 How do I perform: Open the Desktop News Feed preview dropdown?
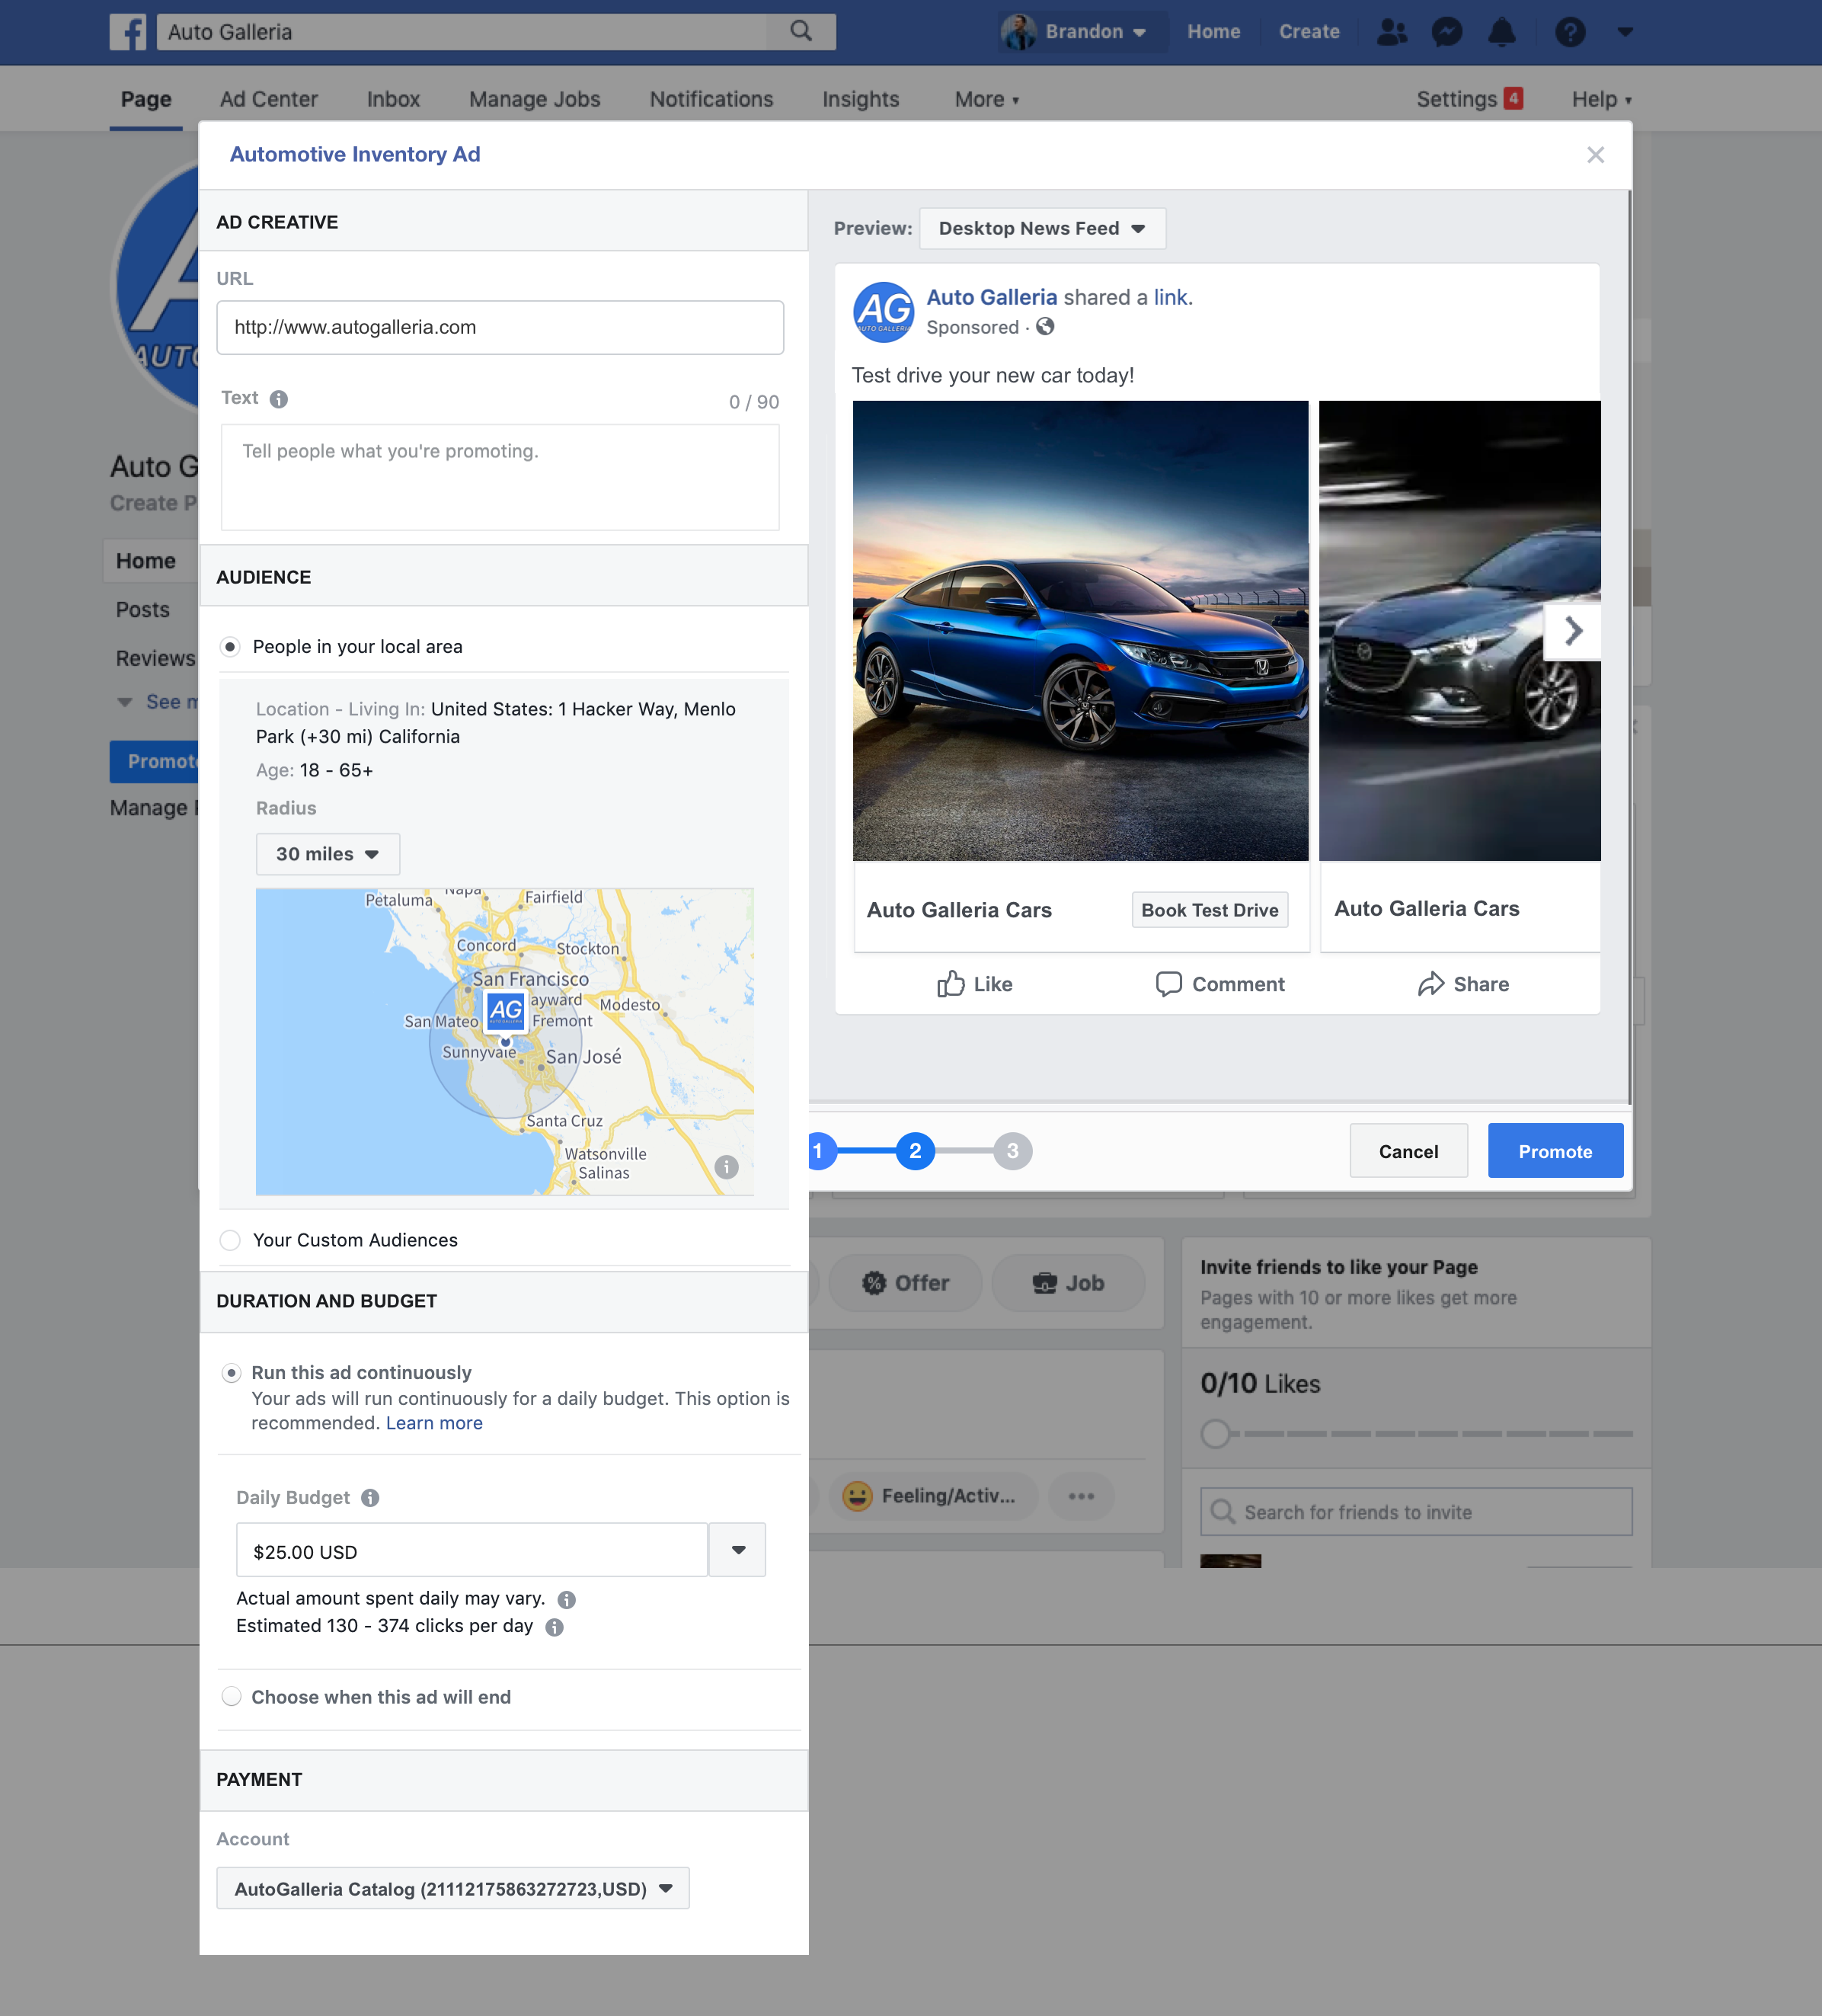click(x=1041, y=228)
